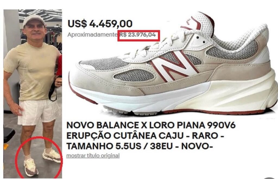Click the gray circular button at bottom-right corner
Viewport: 278px width, 179px height.
pos(271,178)
